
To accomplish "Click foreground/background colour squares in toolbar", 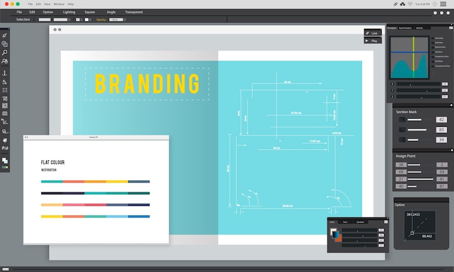I will pyautogui.click(x=5, y=161).
